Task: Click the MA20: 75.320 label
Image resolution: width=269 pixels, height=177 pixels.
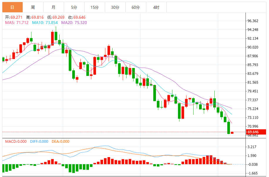Action: click(74, 23)
